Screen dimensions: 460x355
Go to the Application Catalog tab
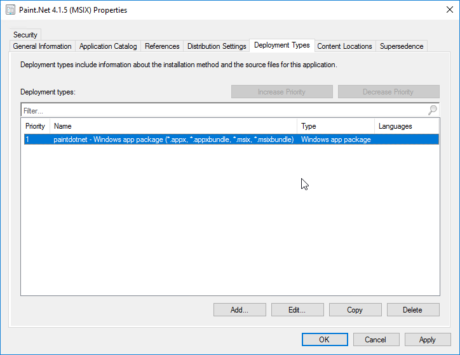coord(108,46)
